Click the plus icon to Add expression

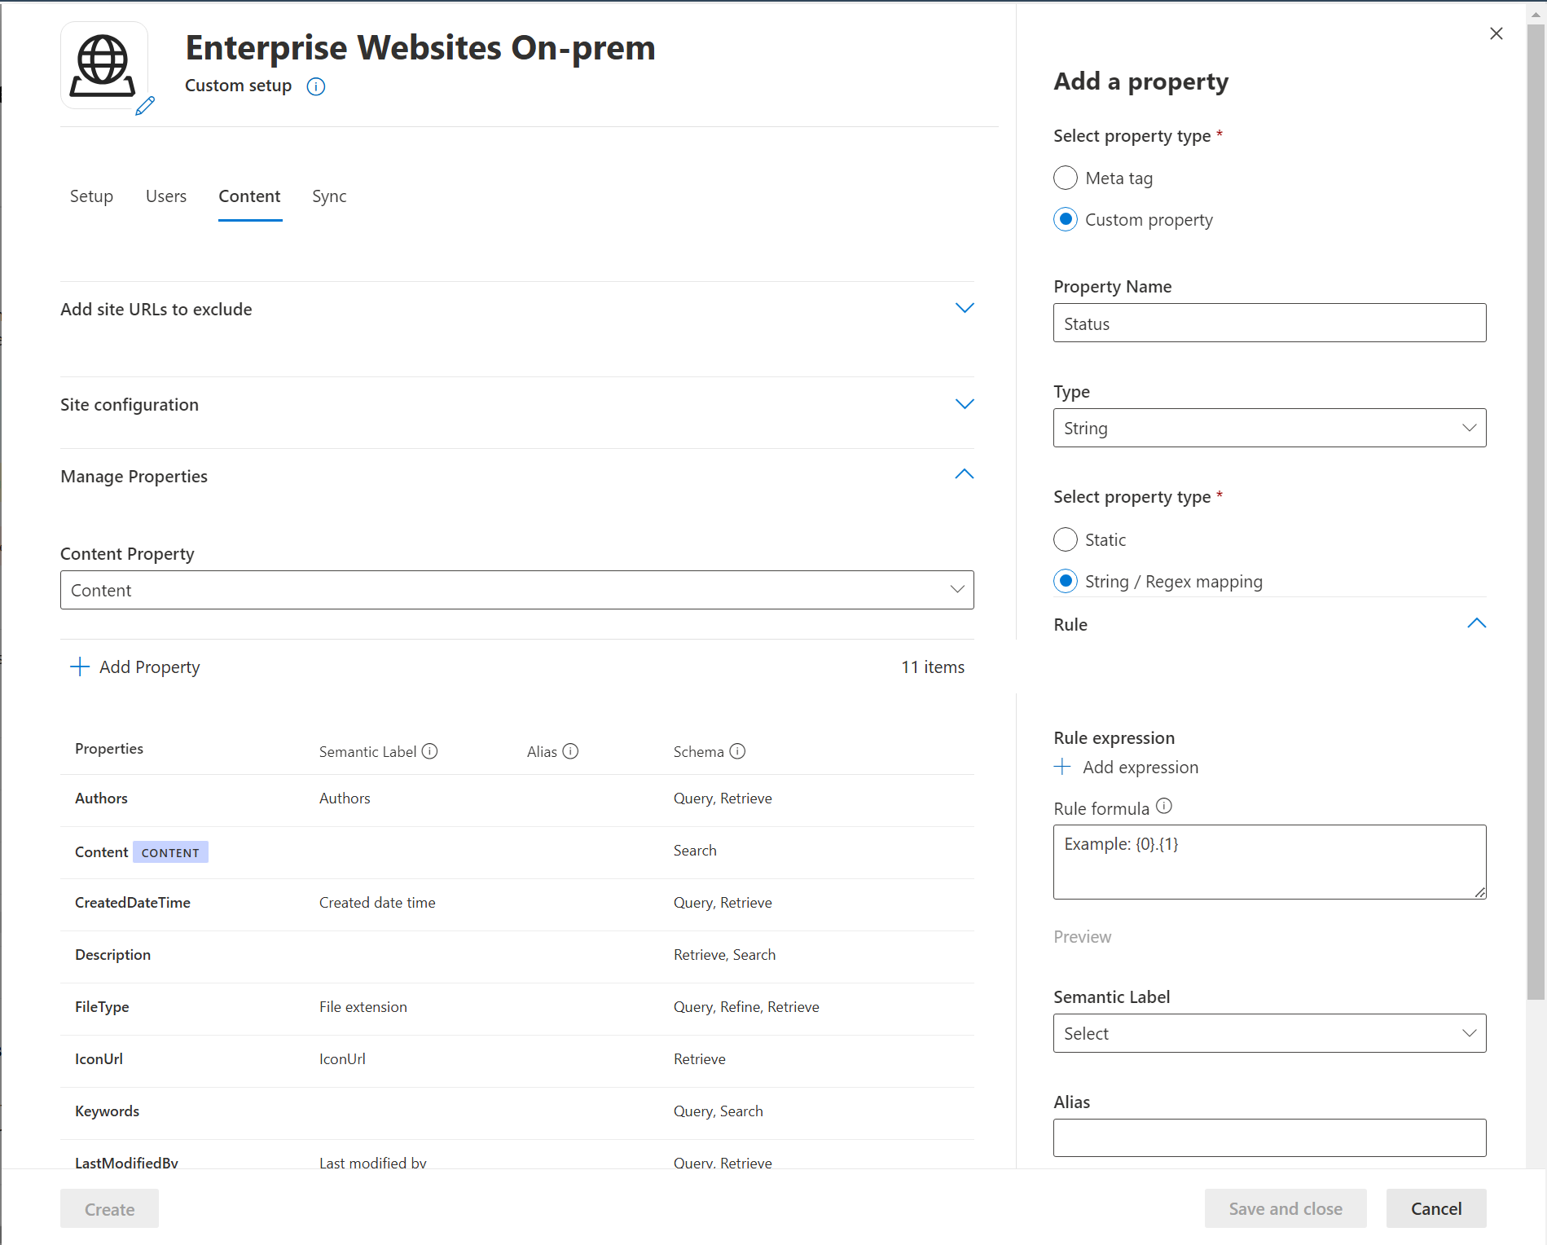click(1063, 767)
